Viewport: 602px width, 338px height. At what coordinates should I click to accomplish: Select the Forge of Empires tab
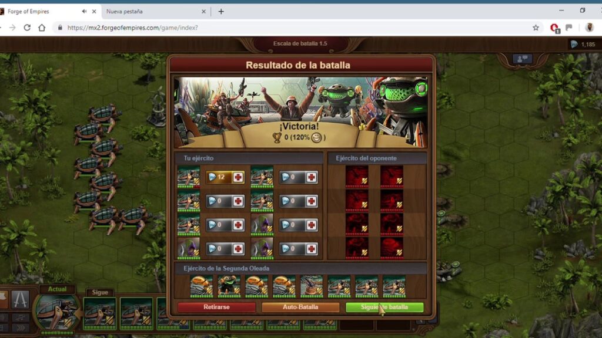point(35,11)
